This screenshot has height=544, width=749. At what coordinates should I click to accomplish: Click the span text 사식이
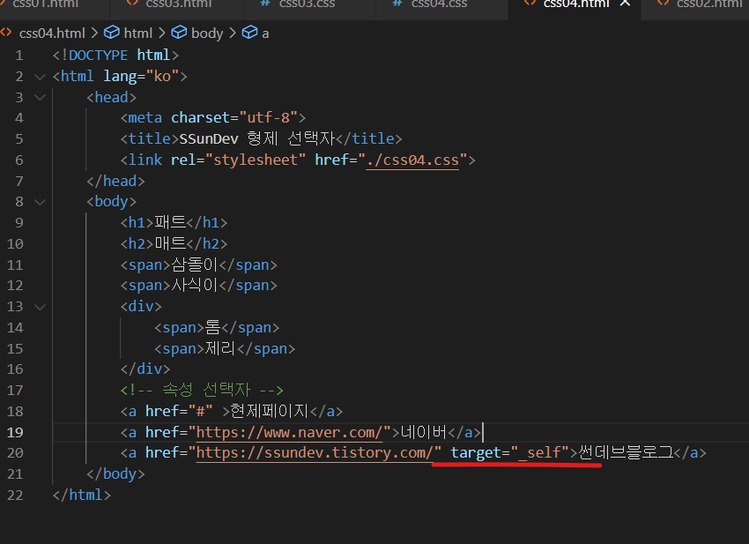(195, 286)
